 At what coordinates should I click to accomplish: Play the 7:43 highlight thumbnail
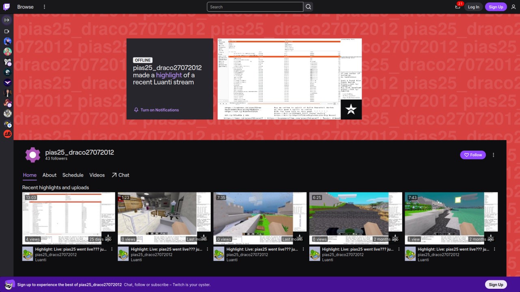(451, 218)
